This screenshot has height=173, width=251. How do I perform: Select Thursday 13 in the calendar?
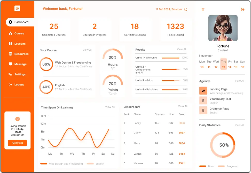223,64
